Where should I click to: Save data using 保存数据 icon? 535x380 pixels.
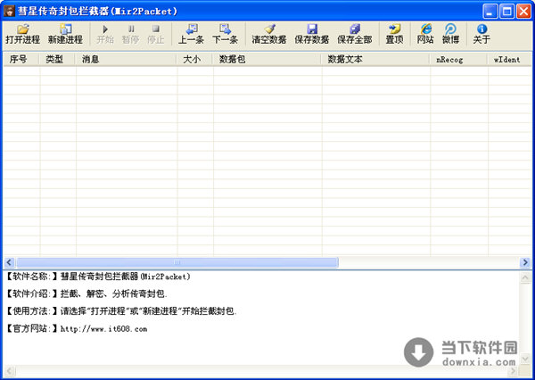(311, 34)
